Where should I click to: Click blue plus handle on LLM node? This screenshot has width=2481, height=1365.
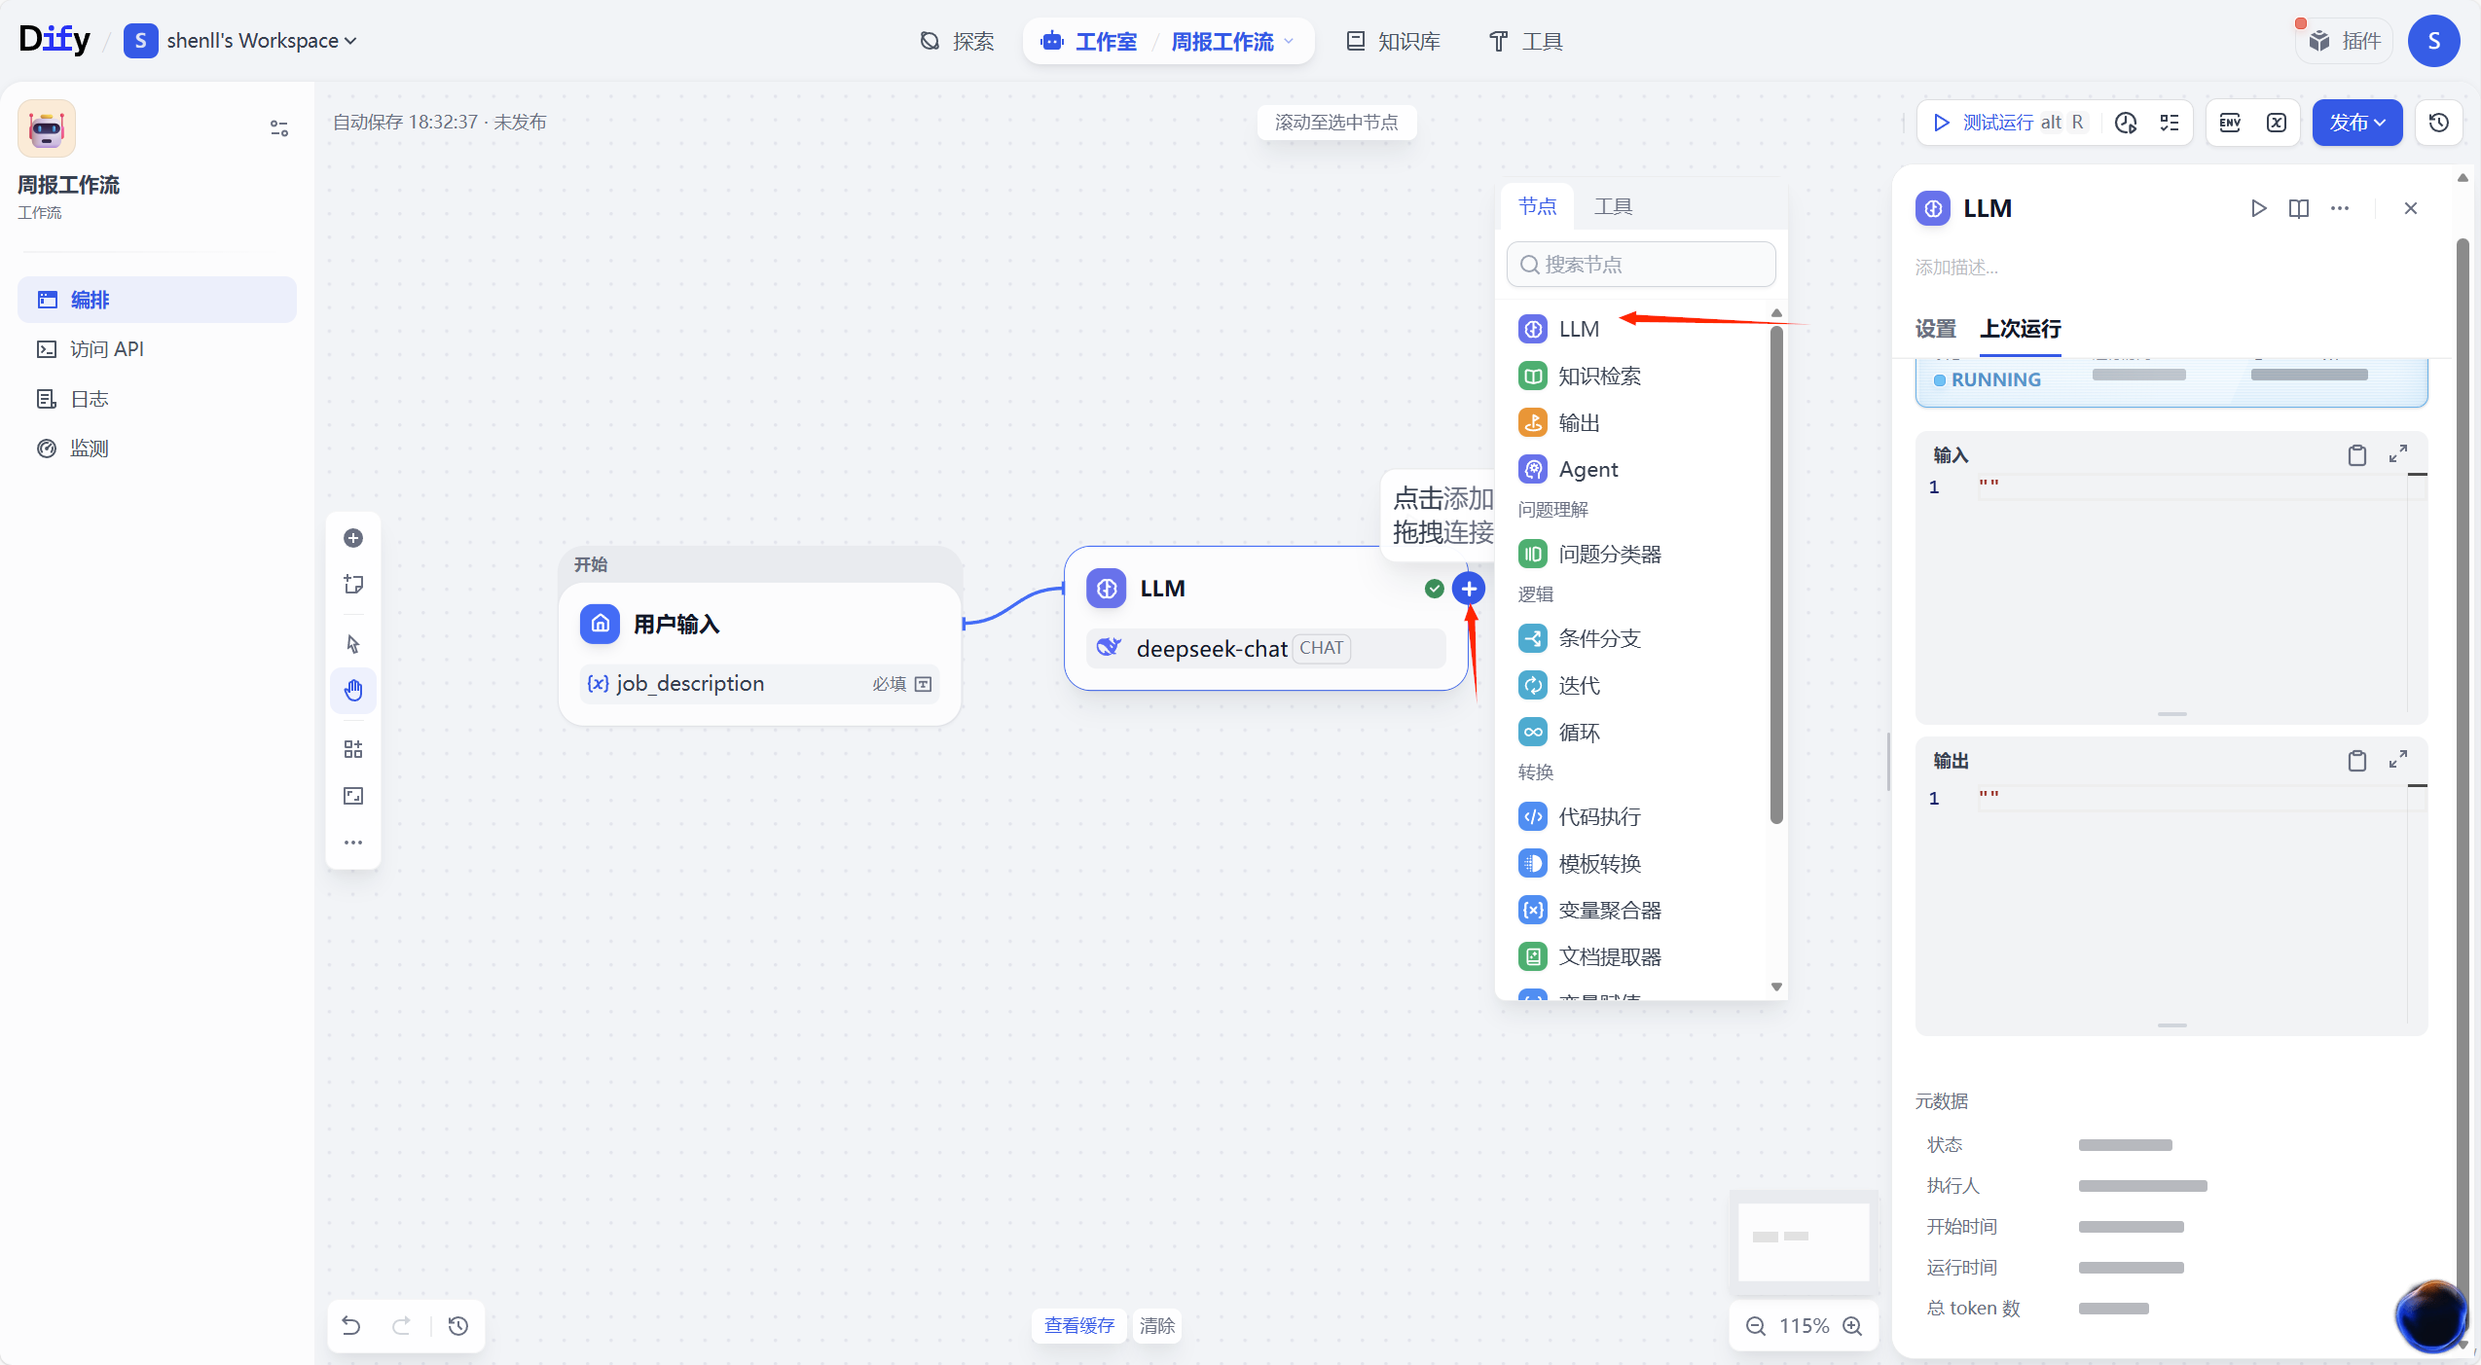click(1469, 589)
